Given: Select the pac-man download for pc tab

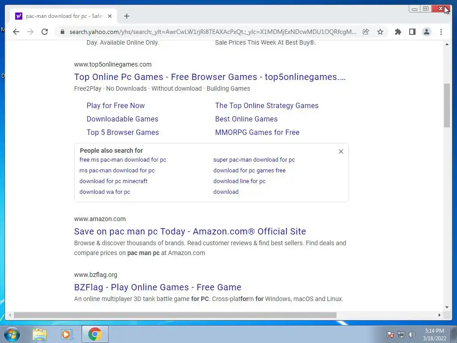Looking at the screenshot, I should point(63,16).
